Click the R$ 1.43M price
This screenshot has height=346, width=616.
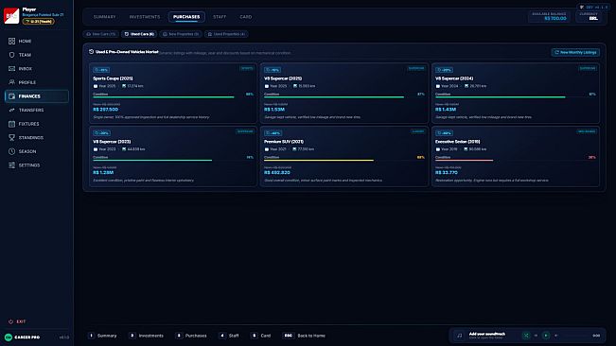pos(446,110)
